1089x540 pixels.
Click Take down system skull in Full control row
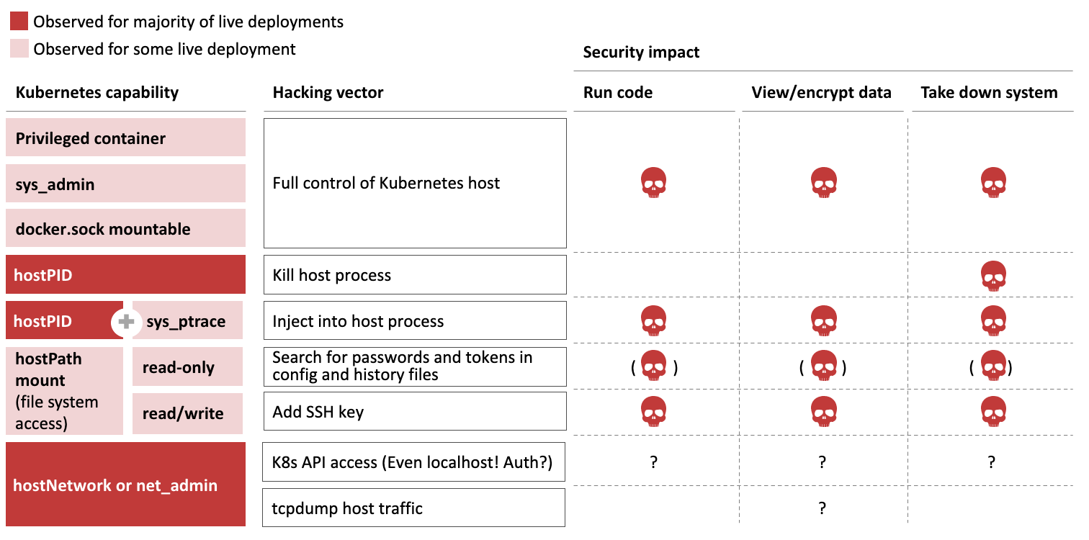993,183
